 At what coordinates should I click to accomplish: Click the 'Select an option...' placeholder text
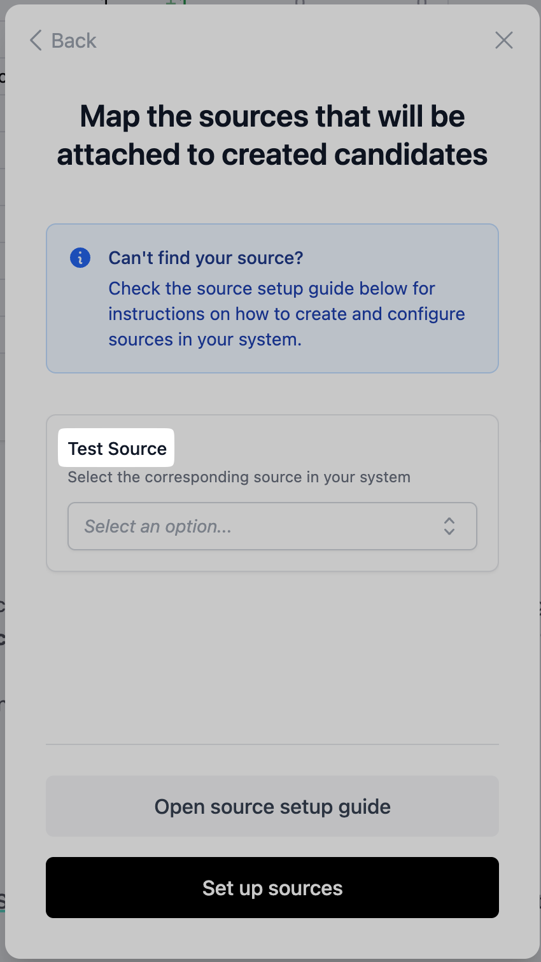pyautogui.click(x=158, y=526)
